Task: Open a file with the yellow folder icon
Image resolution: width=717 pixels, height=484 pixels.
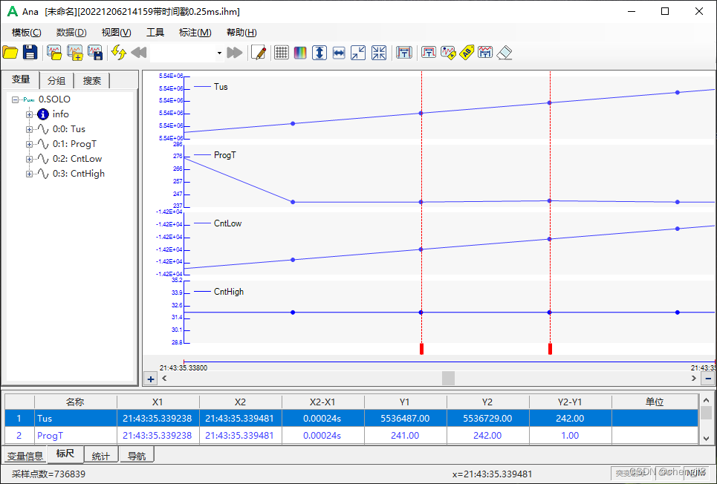Action: 10,53
